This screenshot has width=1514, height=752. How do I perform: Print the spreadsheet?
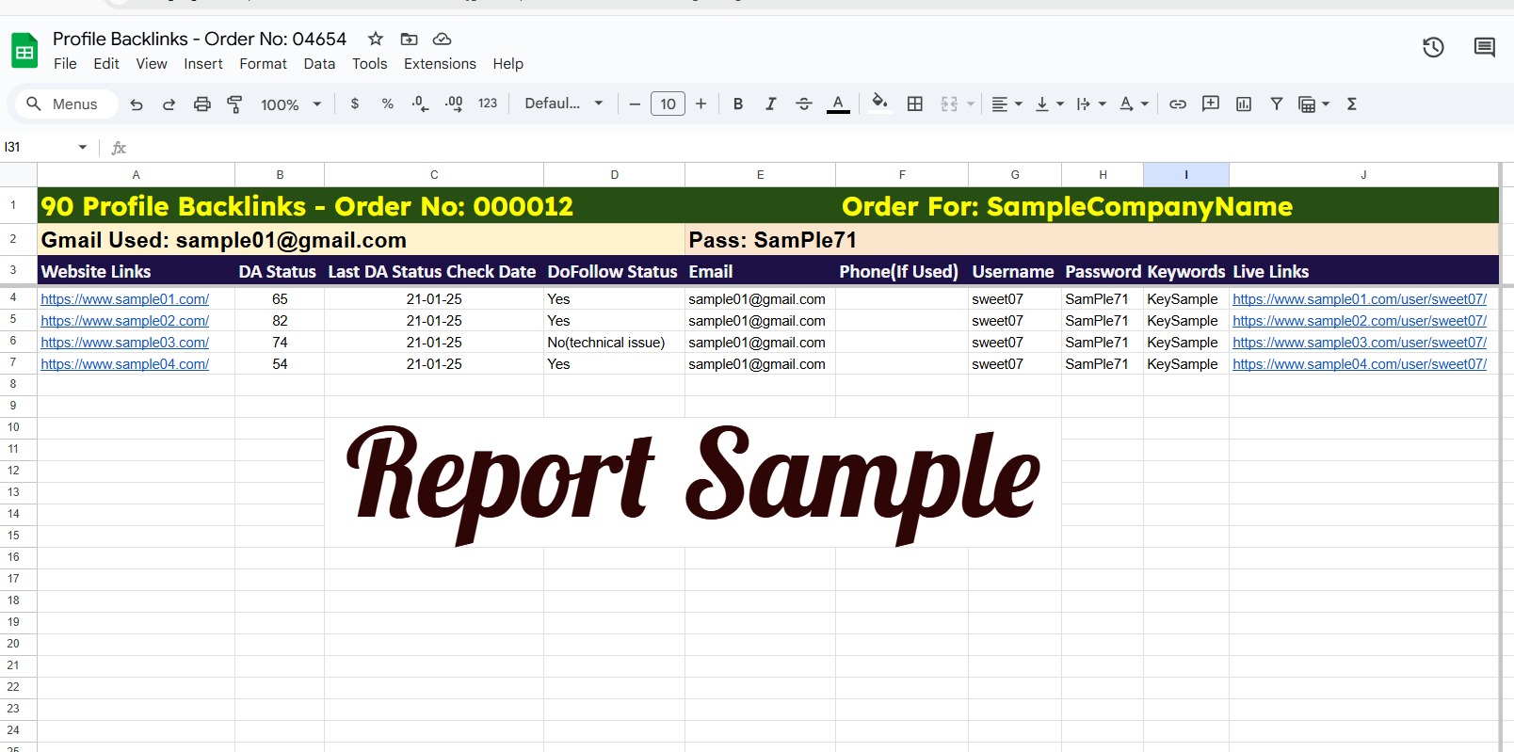[x=202, y=104]
